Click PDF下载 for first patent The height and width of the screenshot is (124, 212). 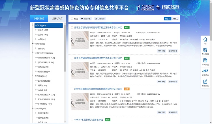click(x=161, y=51)
